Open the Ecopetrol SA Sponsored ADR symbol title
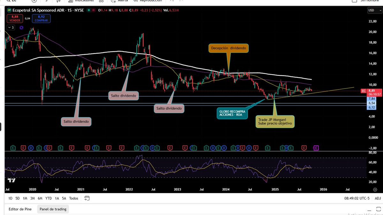Image resolution: width=383 pixels, height=215 pixels. [x=48, y=10]
